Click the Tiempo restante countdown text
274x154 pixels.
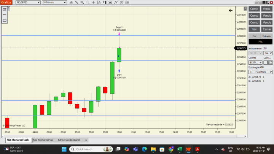click(x=219, y=124)
